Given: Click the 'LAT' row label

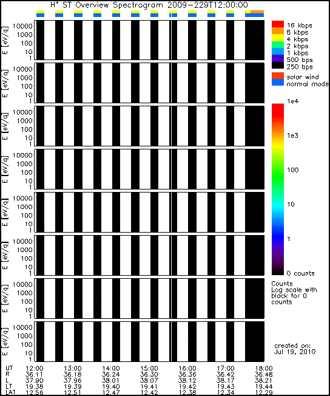Looking at the screenshot, I should tap(10, 392).
